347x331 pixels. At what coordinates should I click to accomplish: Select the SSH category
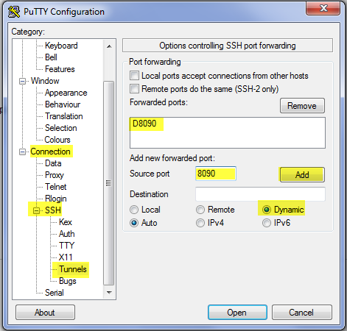click(x=53, y=210)
